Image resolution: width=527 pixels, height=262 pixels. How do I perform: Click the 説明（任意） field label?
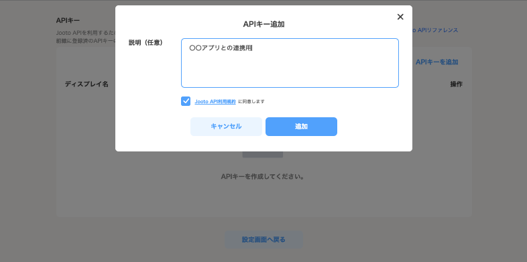click(146, 43)
